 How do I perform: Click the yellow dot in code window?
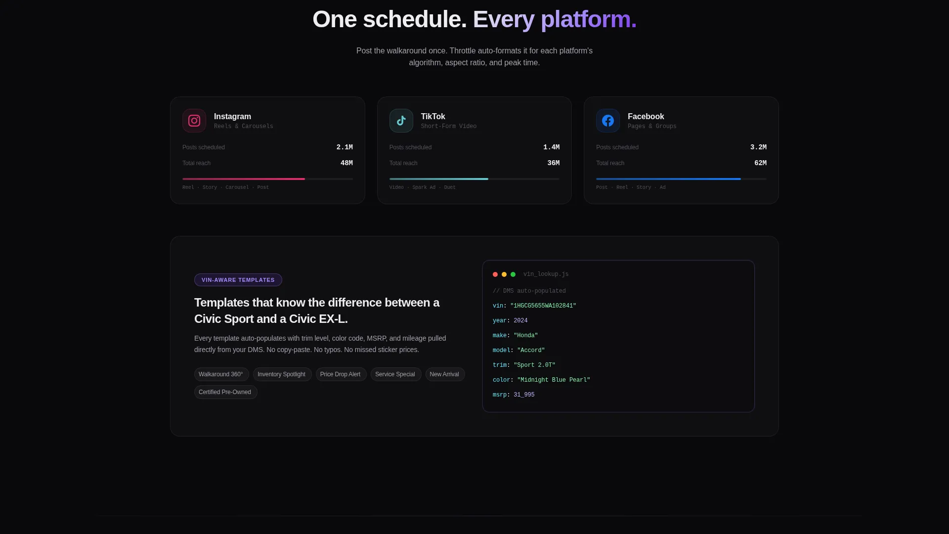click(x=504, y=274)
